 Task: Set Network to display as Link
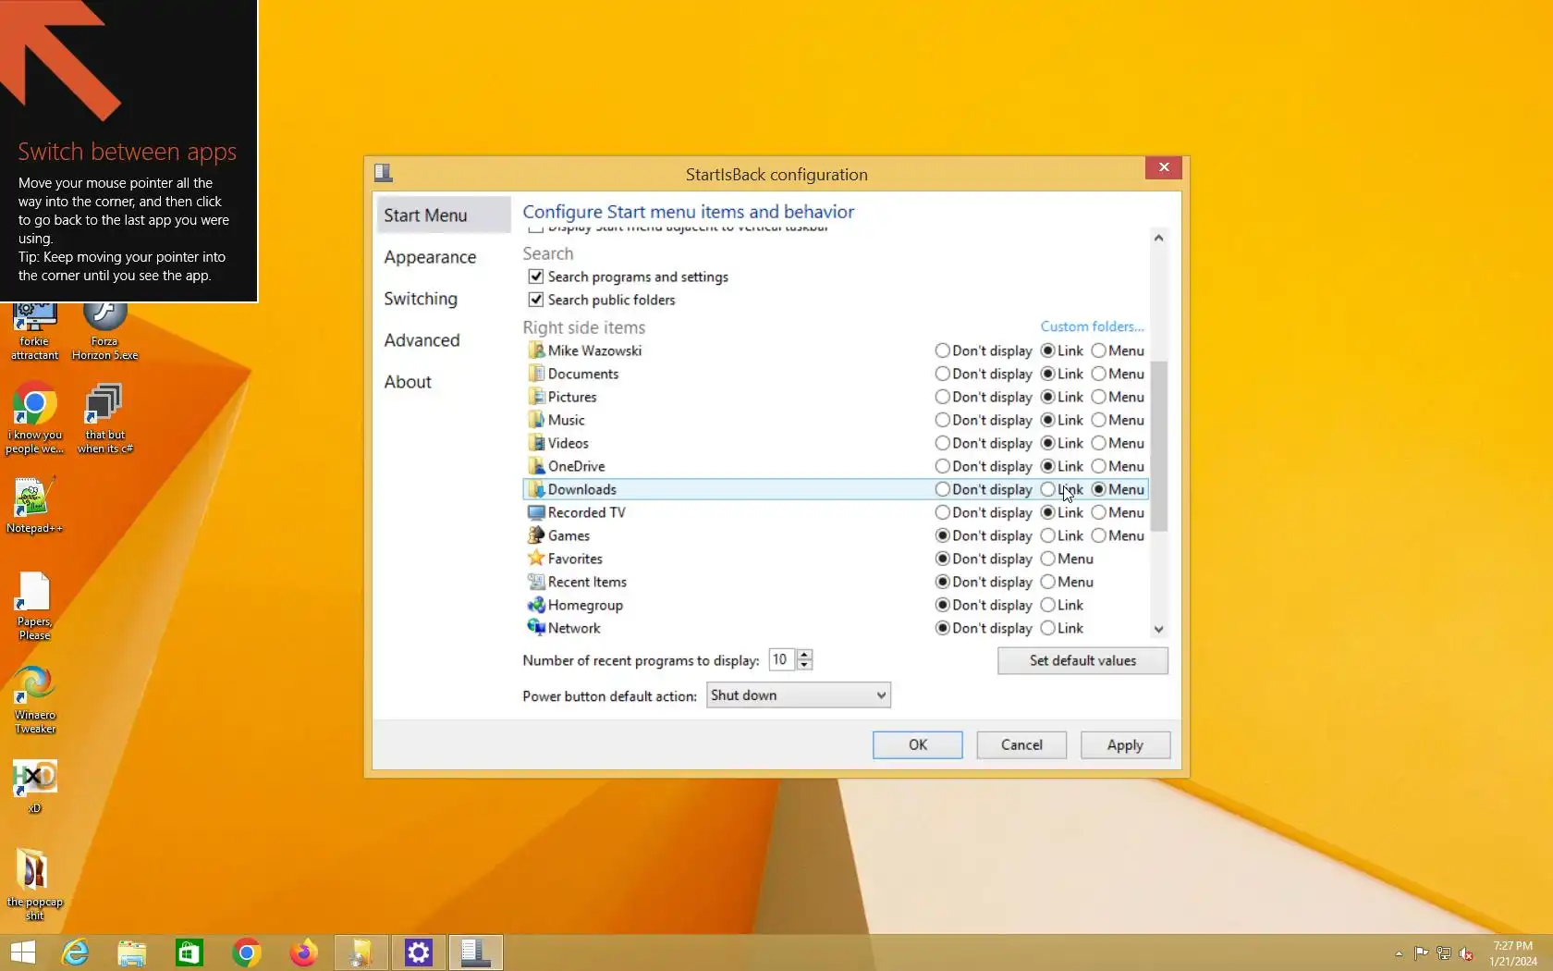pos(1047,628)
